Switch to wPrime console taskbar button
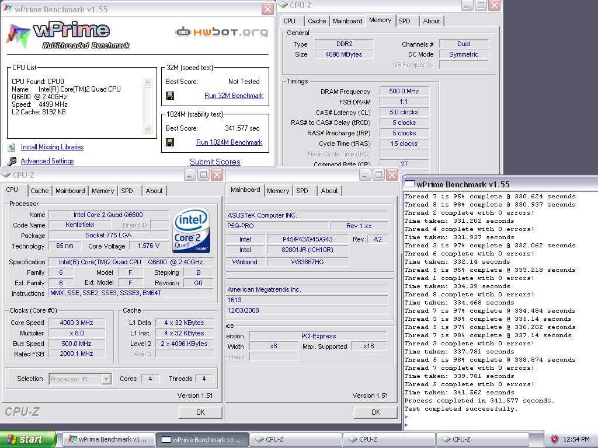598x448 pixels. coord(202,439)
